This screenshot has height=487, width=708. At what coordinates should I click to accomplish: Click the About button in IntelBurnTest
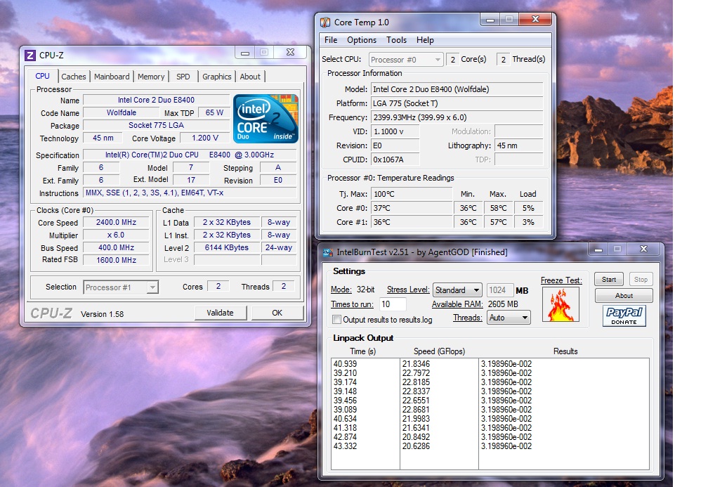tap(624, 296)
